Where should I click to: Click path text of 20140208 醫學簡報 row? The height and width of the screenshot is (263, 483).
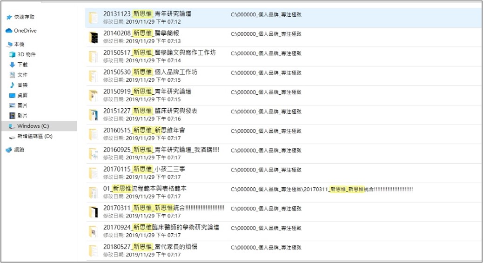click(266, 34)
